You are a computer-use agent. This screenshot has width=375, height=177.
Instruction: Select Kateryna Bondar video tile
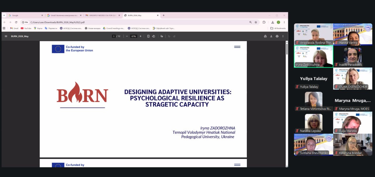click(353, 145)
